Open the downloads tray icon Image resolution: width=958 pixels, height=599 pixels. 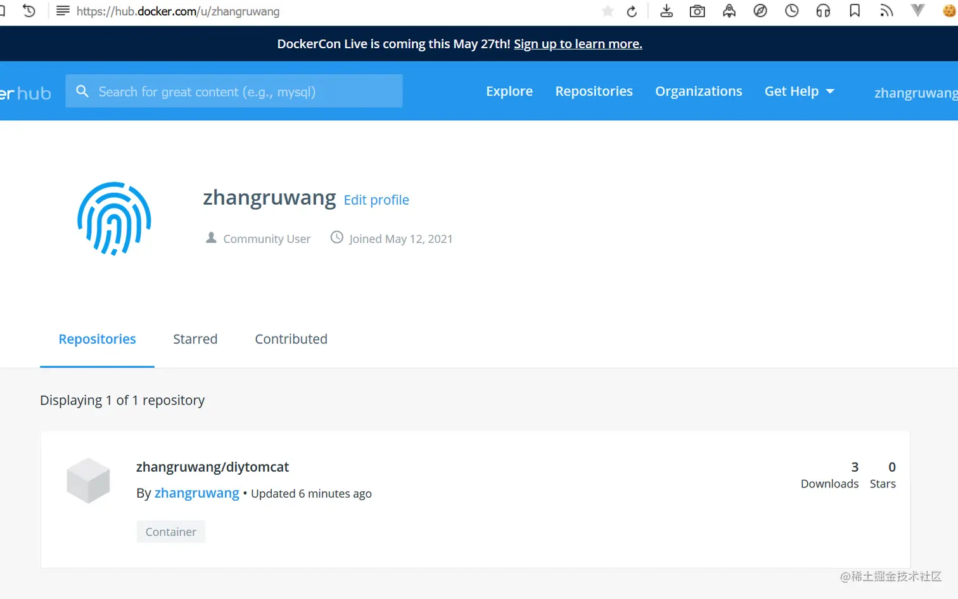(667, 11)
